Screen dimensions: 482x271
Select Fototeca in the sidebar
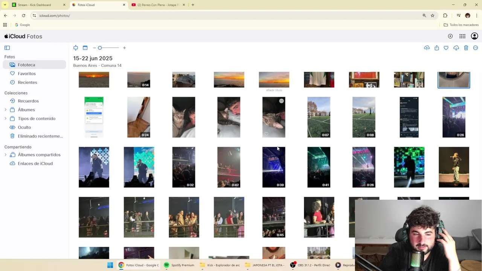(34, 65)
